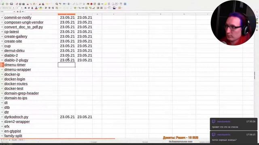This screenshot has height=145, width=259.
Task: Click the New document icon
Action: click(3, 4)
